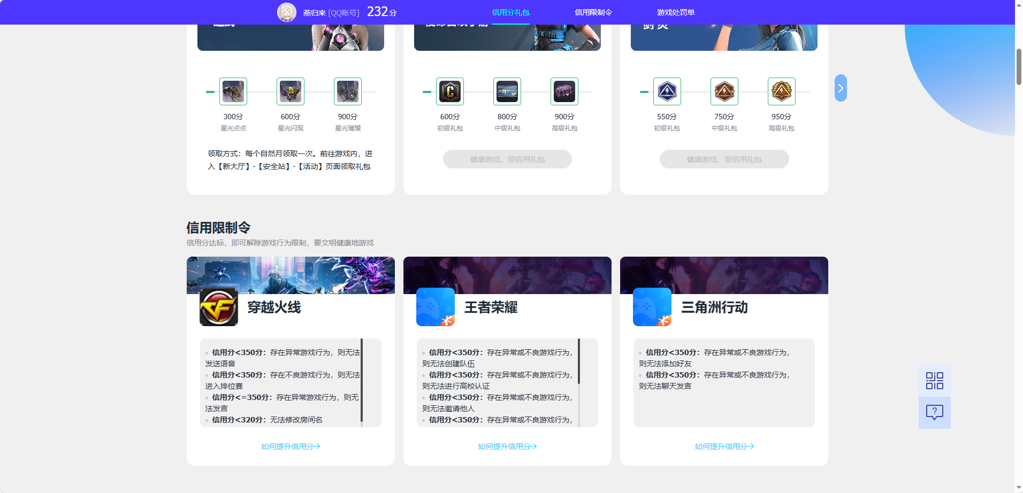Click the 750分 中级礼包 bronze badge icon
Screen dimensions: 1023x493
[724, 91]
